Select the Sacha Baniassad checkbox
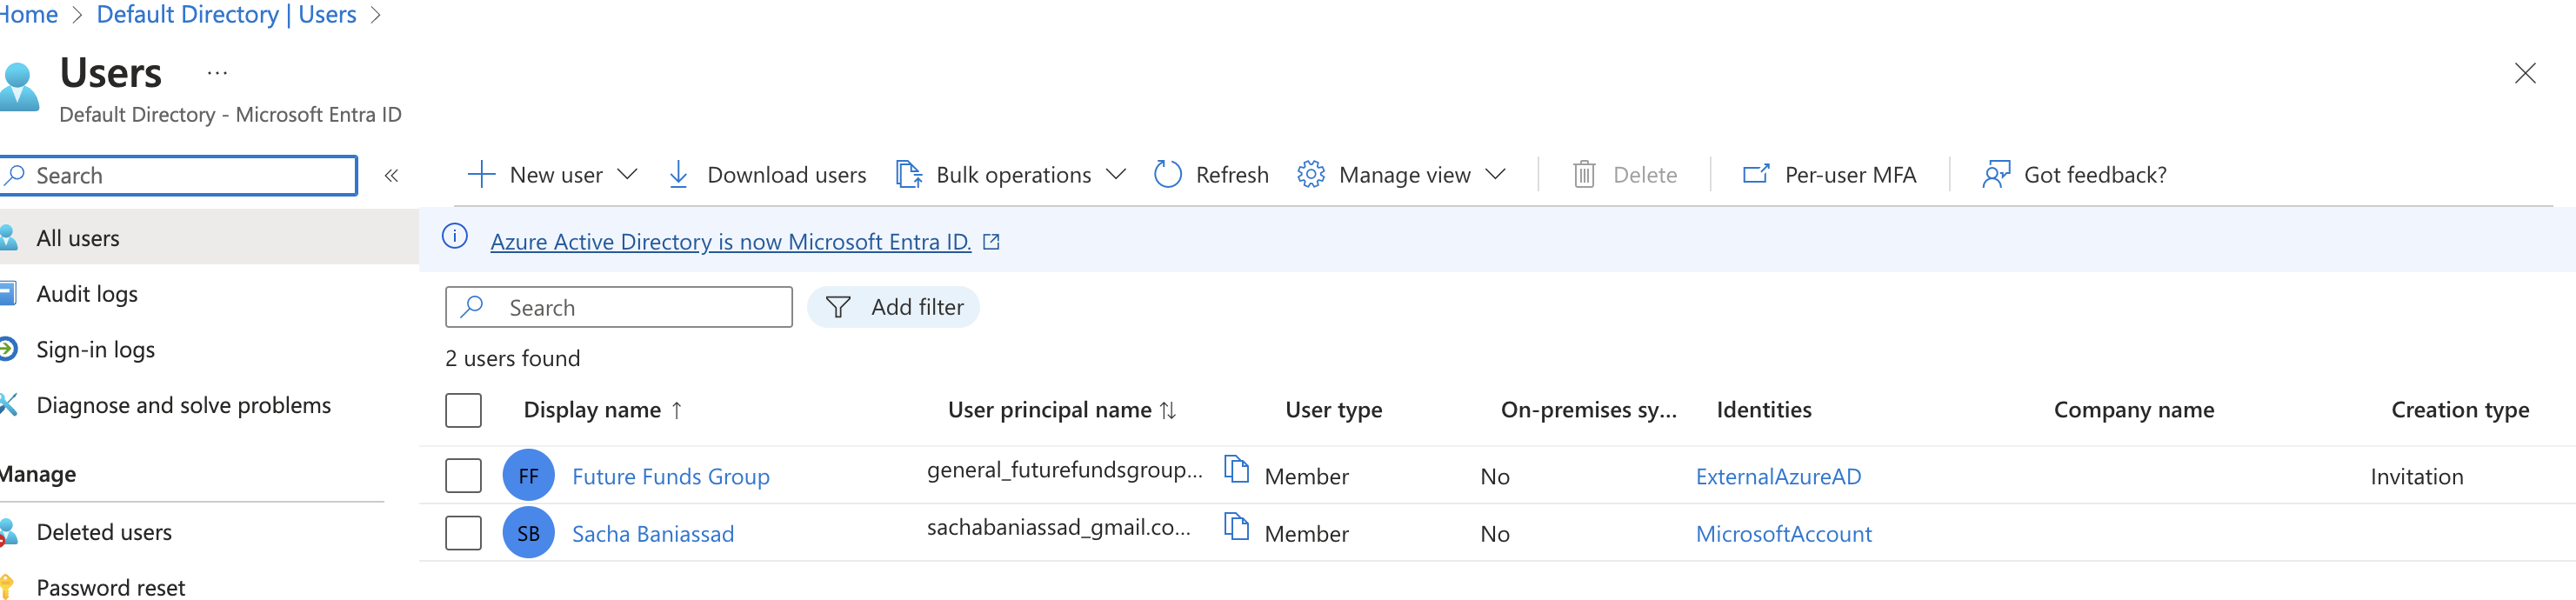 tap(463, 534)
